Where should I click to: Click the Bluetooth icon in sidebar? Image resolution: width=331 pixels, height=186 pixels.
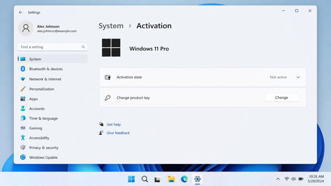[23, 69]
